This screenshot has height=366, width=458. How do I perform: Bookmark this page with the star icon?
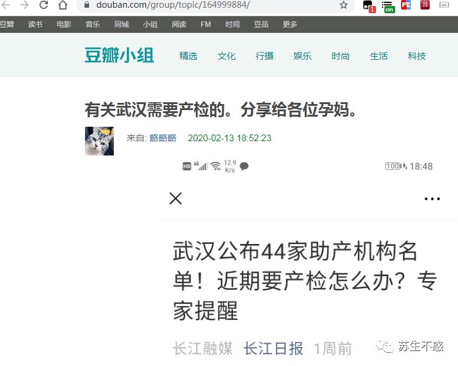[x=344, y=5]
